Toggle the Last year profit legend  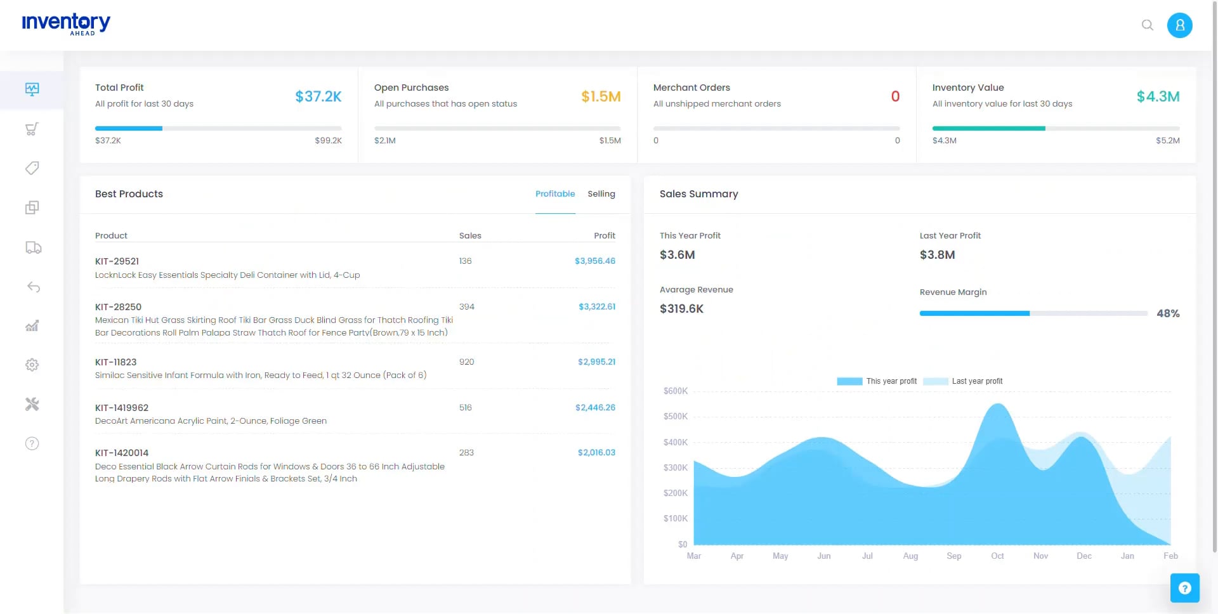(963, 381)
